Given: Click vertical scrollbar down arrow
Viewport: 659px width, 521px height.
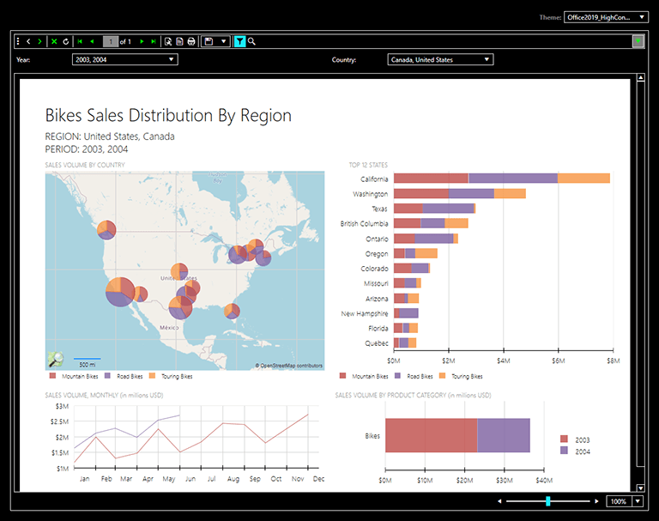Looking at the screenshot, I should pyautogui.click(x=640, y=488).
